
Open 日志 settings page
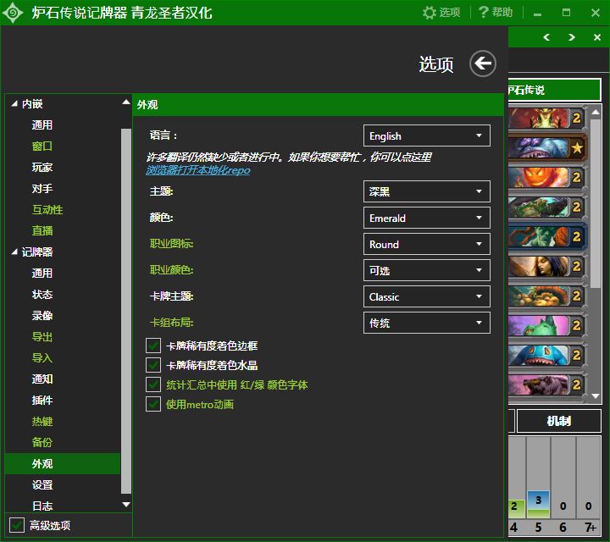pos(42,506)
